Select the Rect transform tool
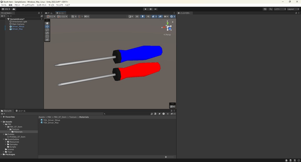This screenshot has height=162, width=301. click(47, 36)
